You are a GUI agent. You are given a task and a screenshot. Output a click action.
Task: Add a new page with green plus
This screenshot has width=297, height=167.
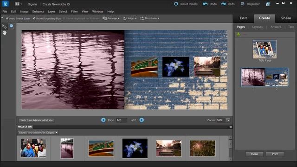(238, 34)
